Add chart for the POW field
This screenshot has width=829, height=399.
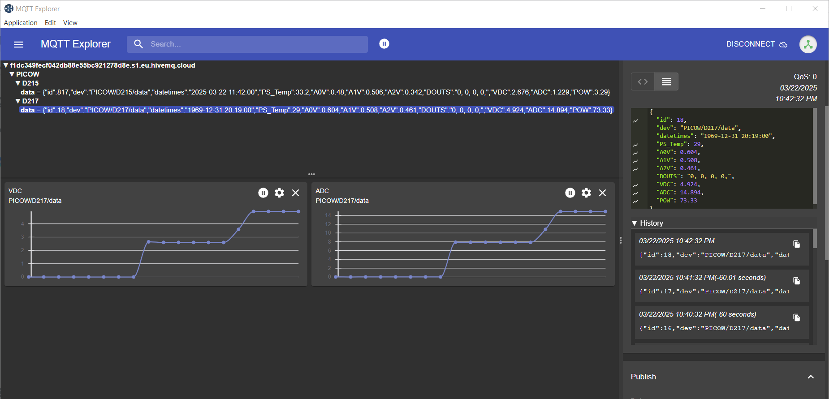tap(635, 201)
